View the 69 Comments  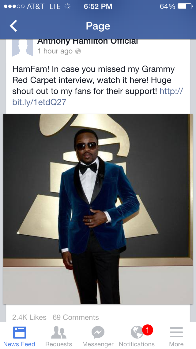(x=76, y=317)
